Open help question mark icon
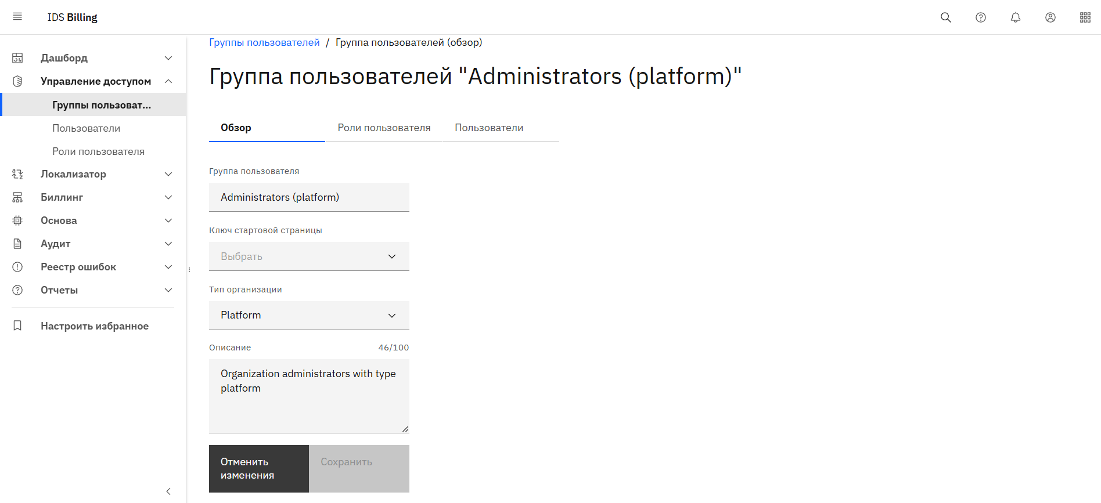 [981, 17]
